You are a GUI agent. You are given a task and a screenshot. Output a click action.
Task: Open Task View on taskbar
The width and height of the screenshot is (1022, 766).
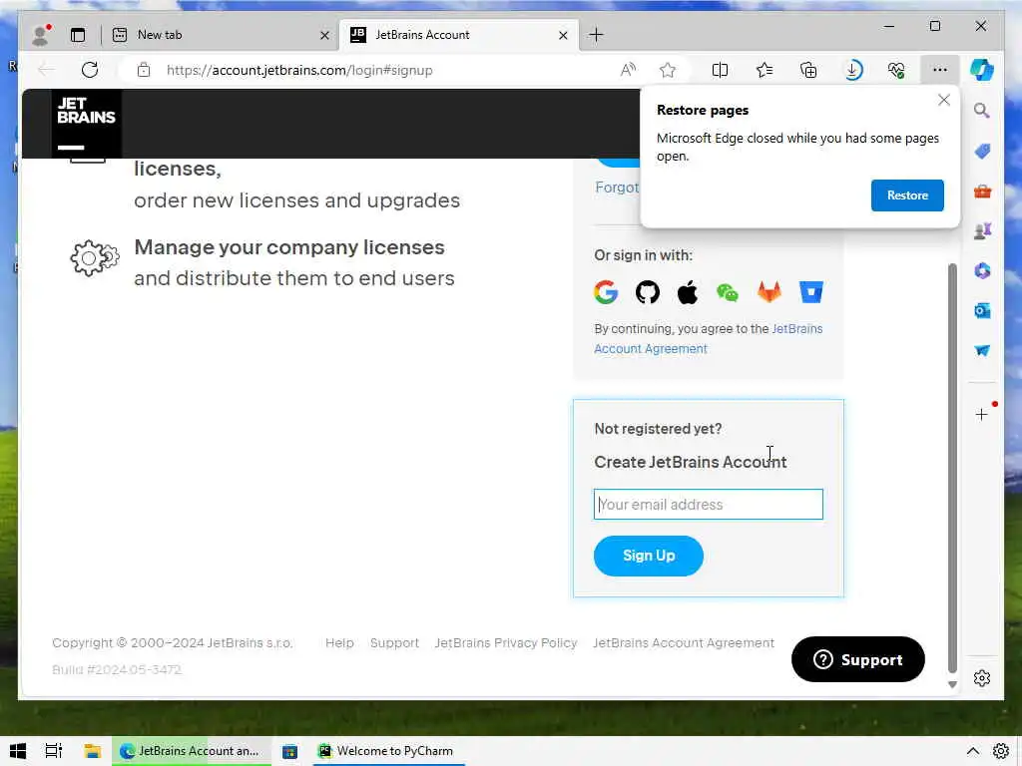pos(54,751)
